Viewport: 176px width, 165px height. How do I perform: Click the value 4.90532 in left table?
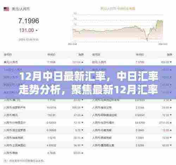pos(51,145)
